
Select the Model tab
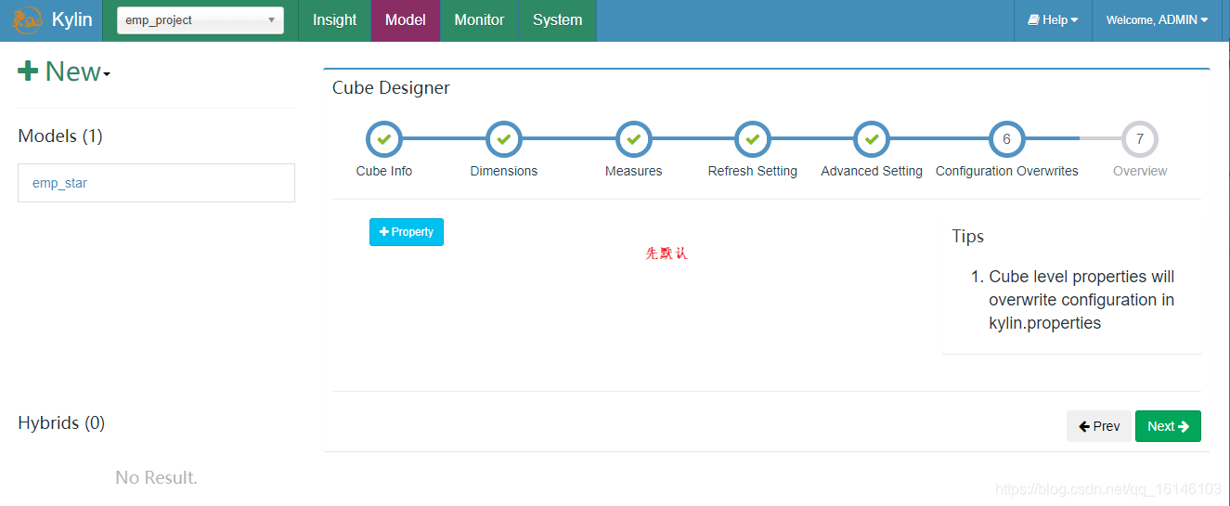tap(406, 20)
